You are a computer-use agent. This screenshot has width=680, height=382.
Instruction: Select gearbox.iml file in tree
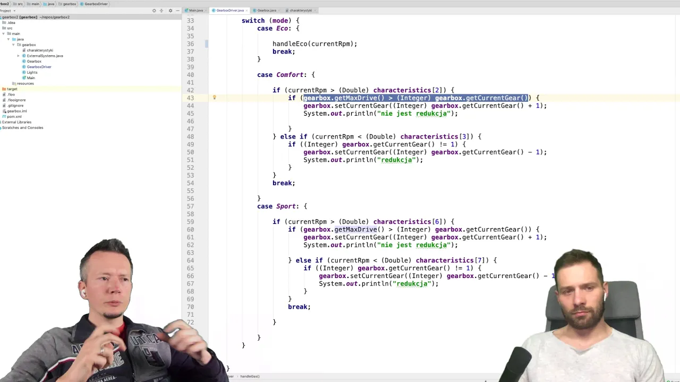pos(17,111)
